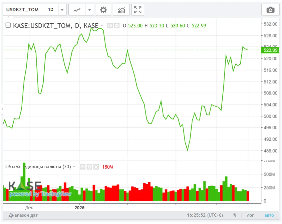The width and height of the screenshot is (282, 224).
Task: Open chart properties with the gear icon
Action: pos(103,10)
